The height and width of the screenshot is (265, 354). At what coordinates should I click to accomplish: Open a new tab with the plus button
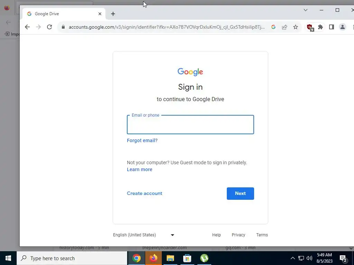coord(113,14)
